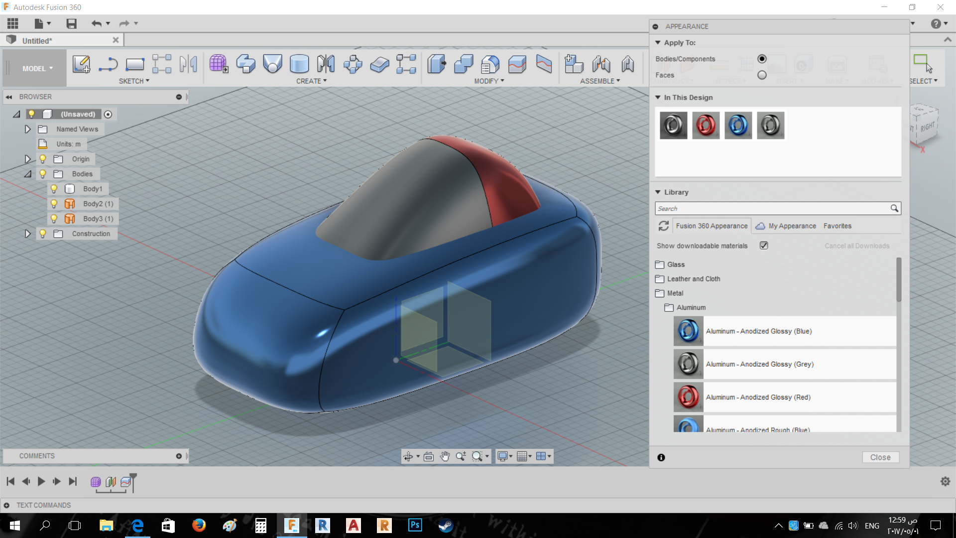The image size is (956, 538).
Task: Click the appearance library Search field
Action: pyautogui.click(x=777, y=208)
